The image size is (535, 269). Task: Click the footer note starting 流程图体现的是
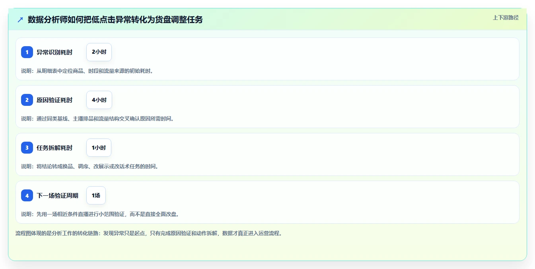tap(149, 233)
